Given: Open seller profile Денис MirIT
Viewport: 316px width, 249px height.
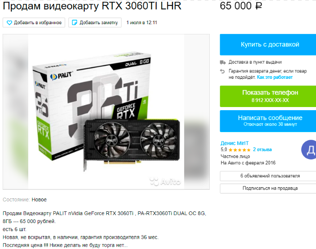Looking at the screenshot, I should point(234,143).
